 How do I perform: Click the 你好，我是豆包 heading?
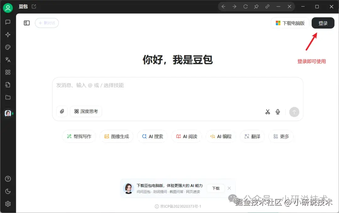pos(178,60)
